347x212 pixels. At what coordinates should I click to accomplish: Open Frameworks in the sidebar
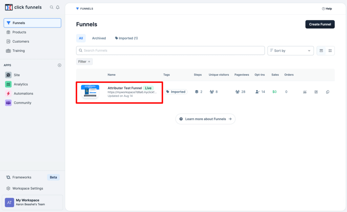pyautogui.click(x=22, y=177)
